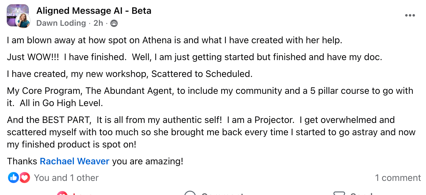Click Dawn Loding's round profile picture
This screenshot has height=195, width=426.
[x=23, y=21]
